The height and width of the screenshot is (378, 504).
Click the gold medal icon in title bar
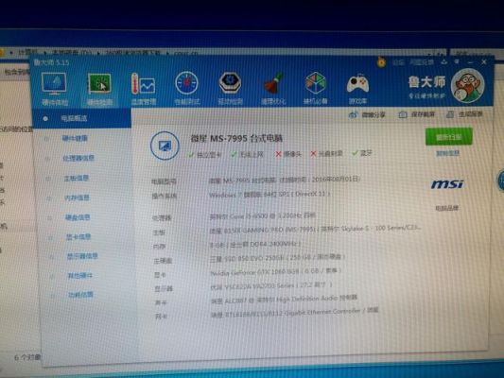(381, 61)
